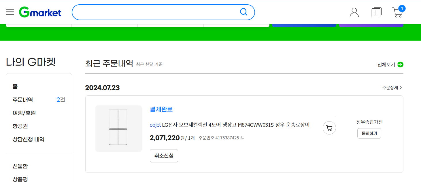Click the 문의하기 button
The width and height of the screenshot is (421, 182).
369,133
